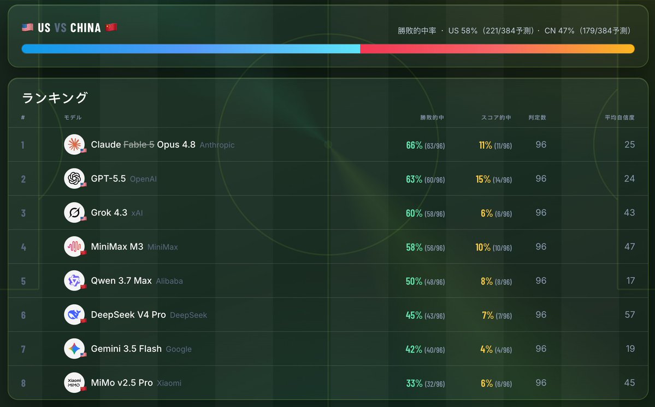Click the red-orange China segment of bar

coord(498,49)
